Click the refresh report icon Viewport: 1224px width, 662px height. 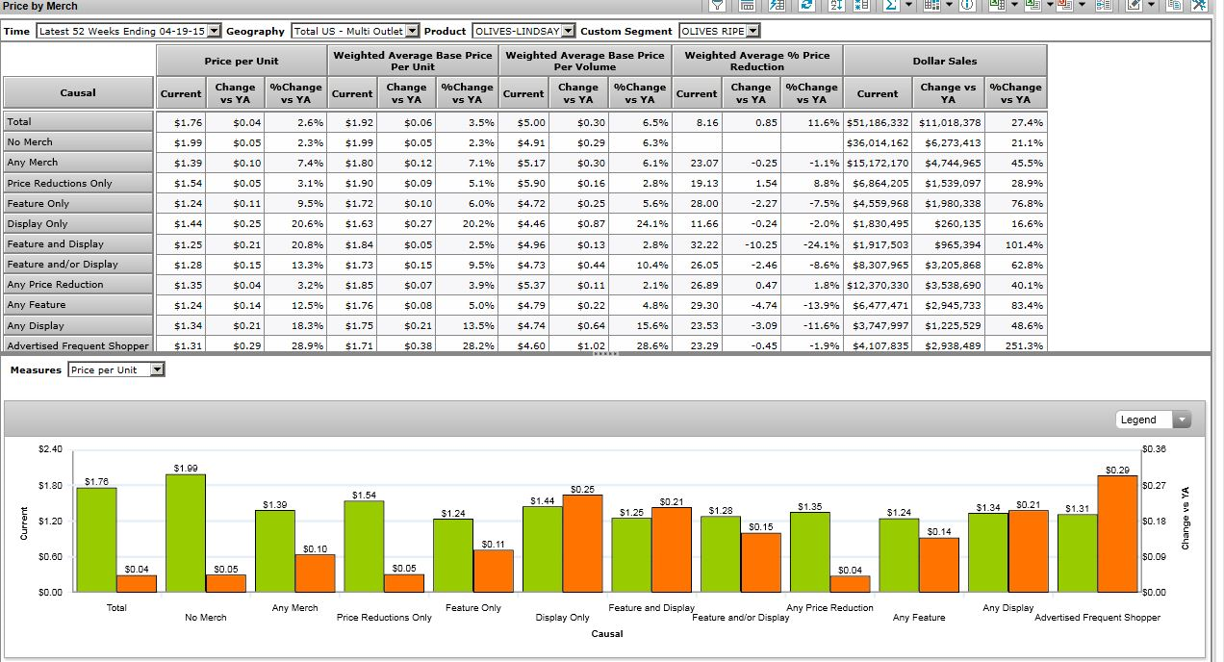tap(806, 6)
